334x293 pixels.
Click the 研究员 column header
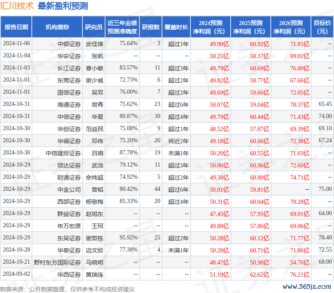94,27
